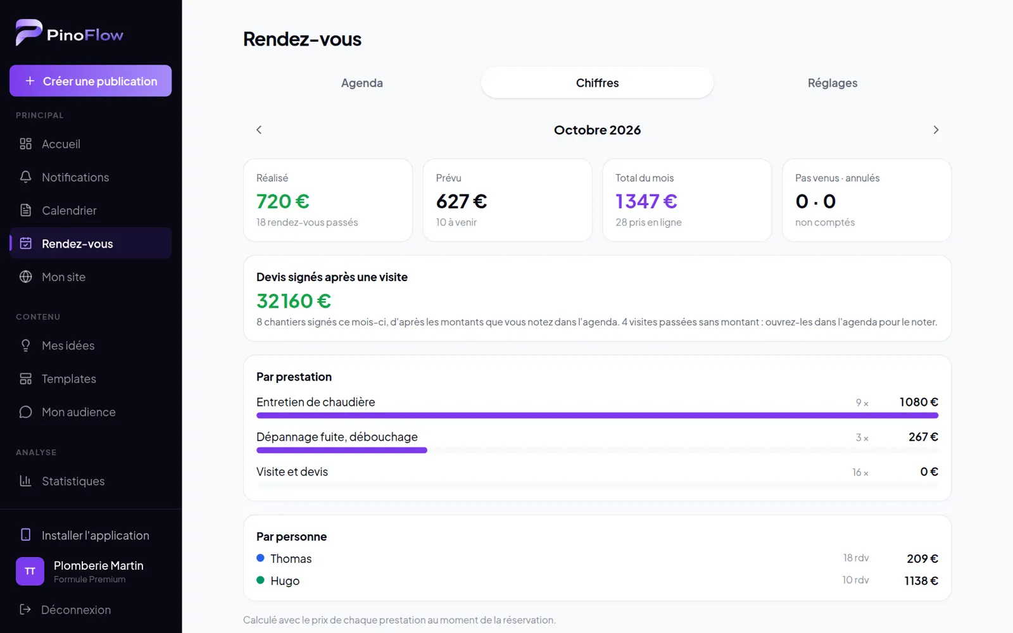1013x633 pixels.
Task: Click the Mon audience chat bubble icon
Action: click(25, 412)
